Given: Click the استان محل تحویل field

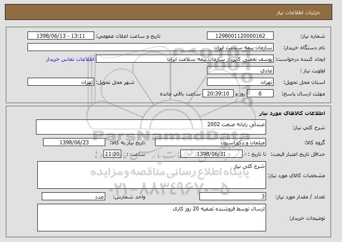Looking at the screenshot, I should pyautogui.click(x=240, y=82).
